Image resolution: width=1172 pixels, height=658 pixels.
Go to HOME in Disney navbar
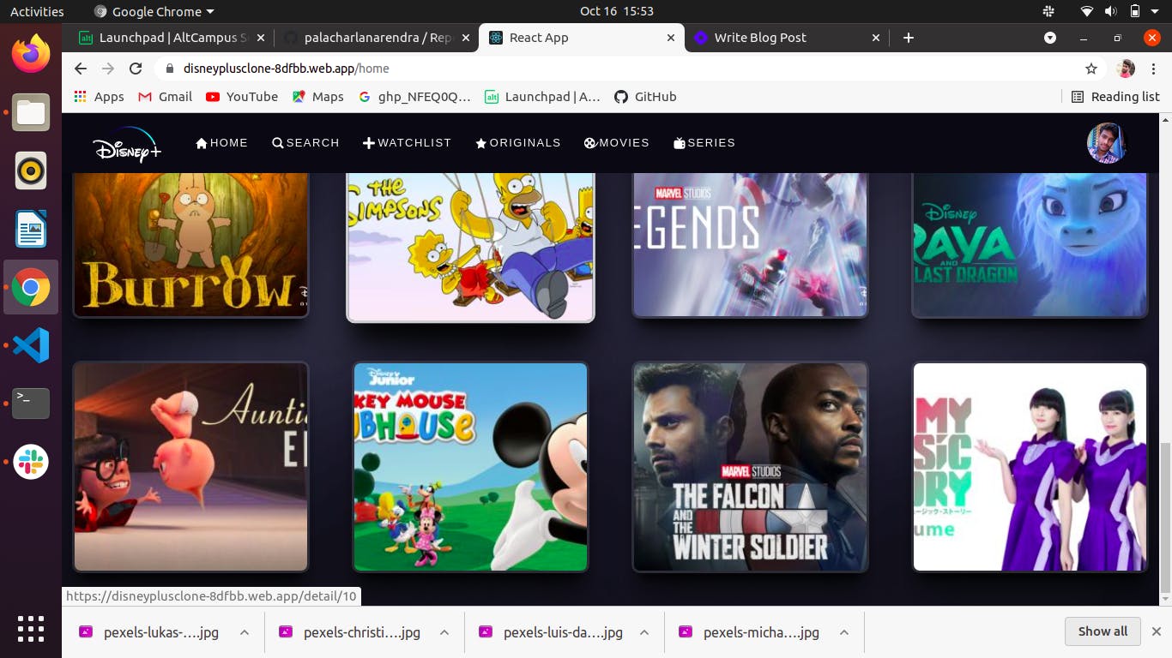(221, 143)
